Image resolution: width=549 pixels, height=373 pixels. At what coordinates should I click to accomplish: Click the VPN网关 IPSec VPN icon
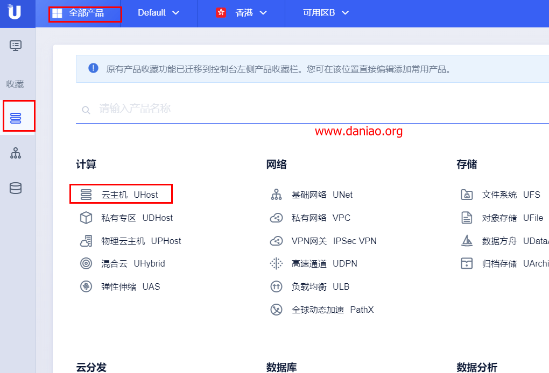(276, 241)
